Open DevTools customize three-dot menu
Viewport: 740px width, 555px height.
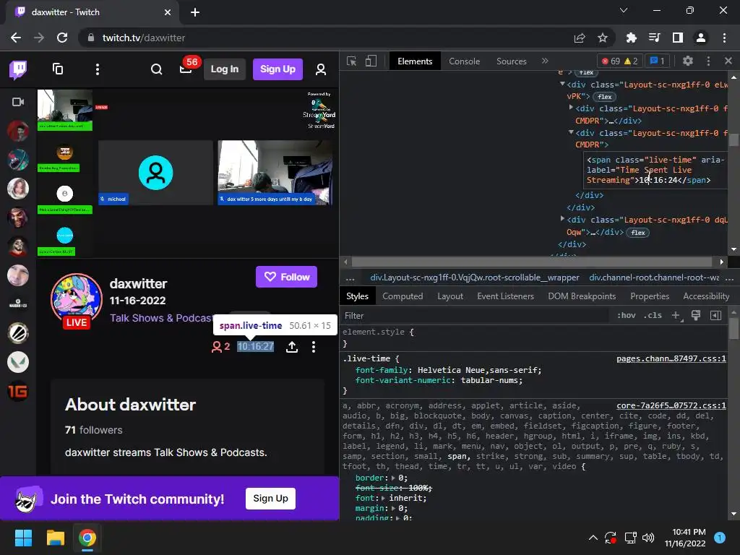(708, 61)
